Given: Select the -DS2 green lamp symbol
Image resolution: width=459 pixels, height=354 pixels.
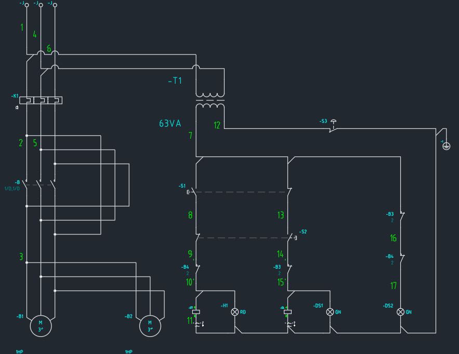Looking at the screenshot, I should 401,312.
